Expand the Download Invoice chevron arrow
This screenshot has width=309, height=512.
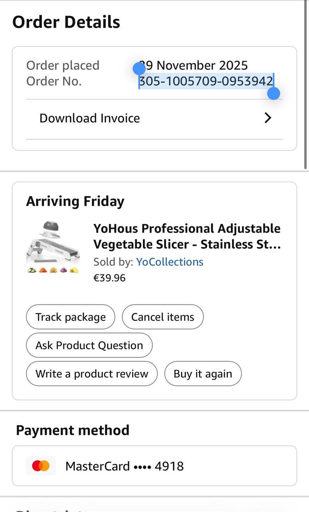(268, 118)
